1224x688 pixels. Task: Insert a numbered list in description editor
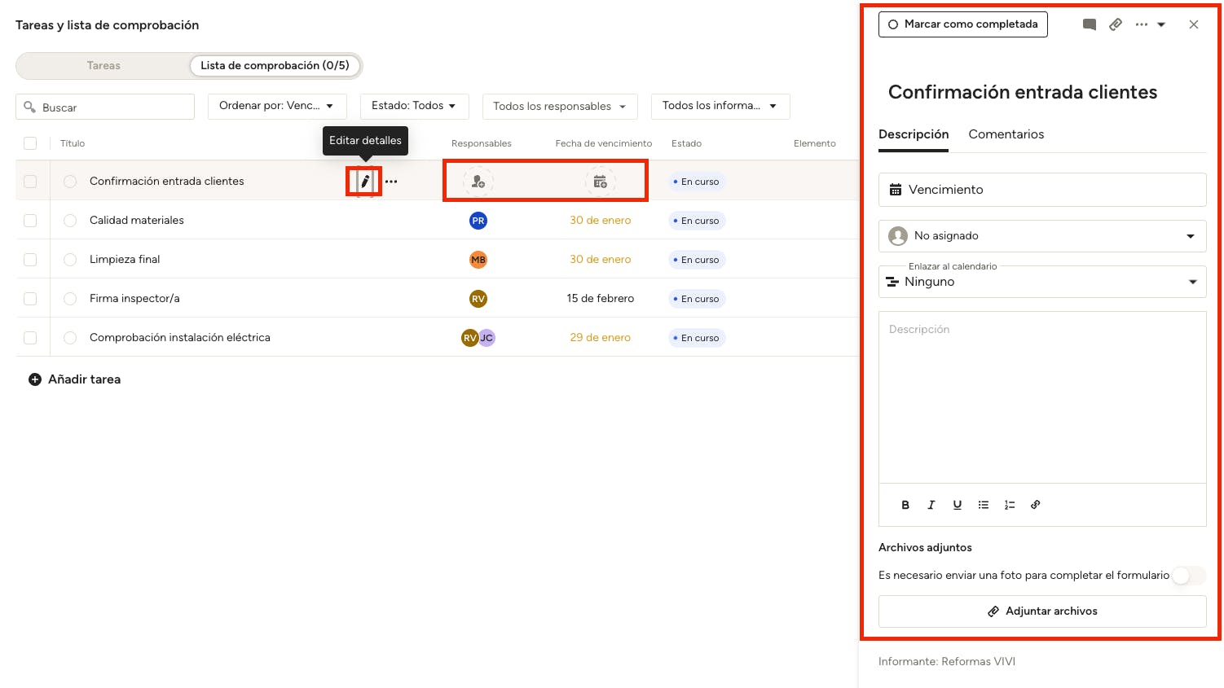[x=1010, y=505]
